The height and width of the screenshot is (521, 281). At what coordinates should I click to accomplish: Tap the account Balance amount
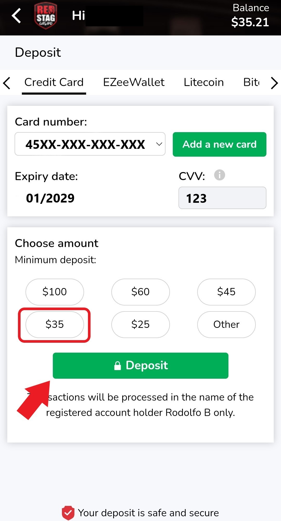(x=250, y=22)
